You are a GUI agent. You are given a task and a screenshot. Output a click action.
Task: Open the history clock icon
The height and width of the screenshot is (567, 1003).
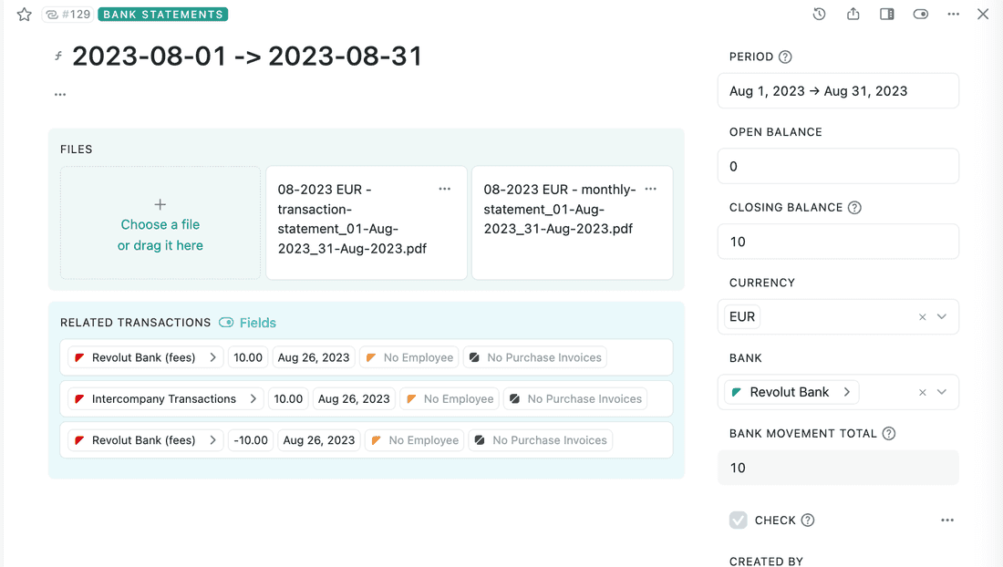point(819,15)
